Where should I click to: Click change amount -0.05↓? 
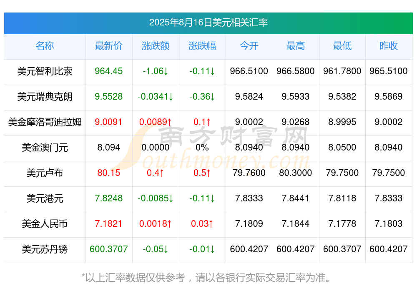point(156,249)
